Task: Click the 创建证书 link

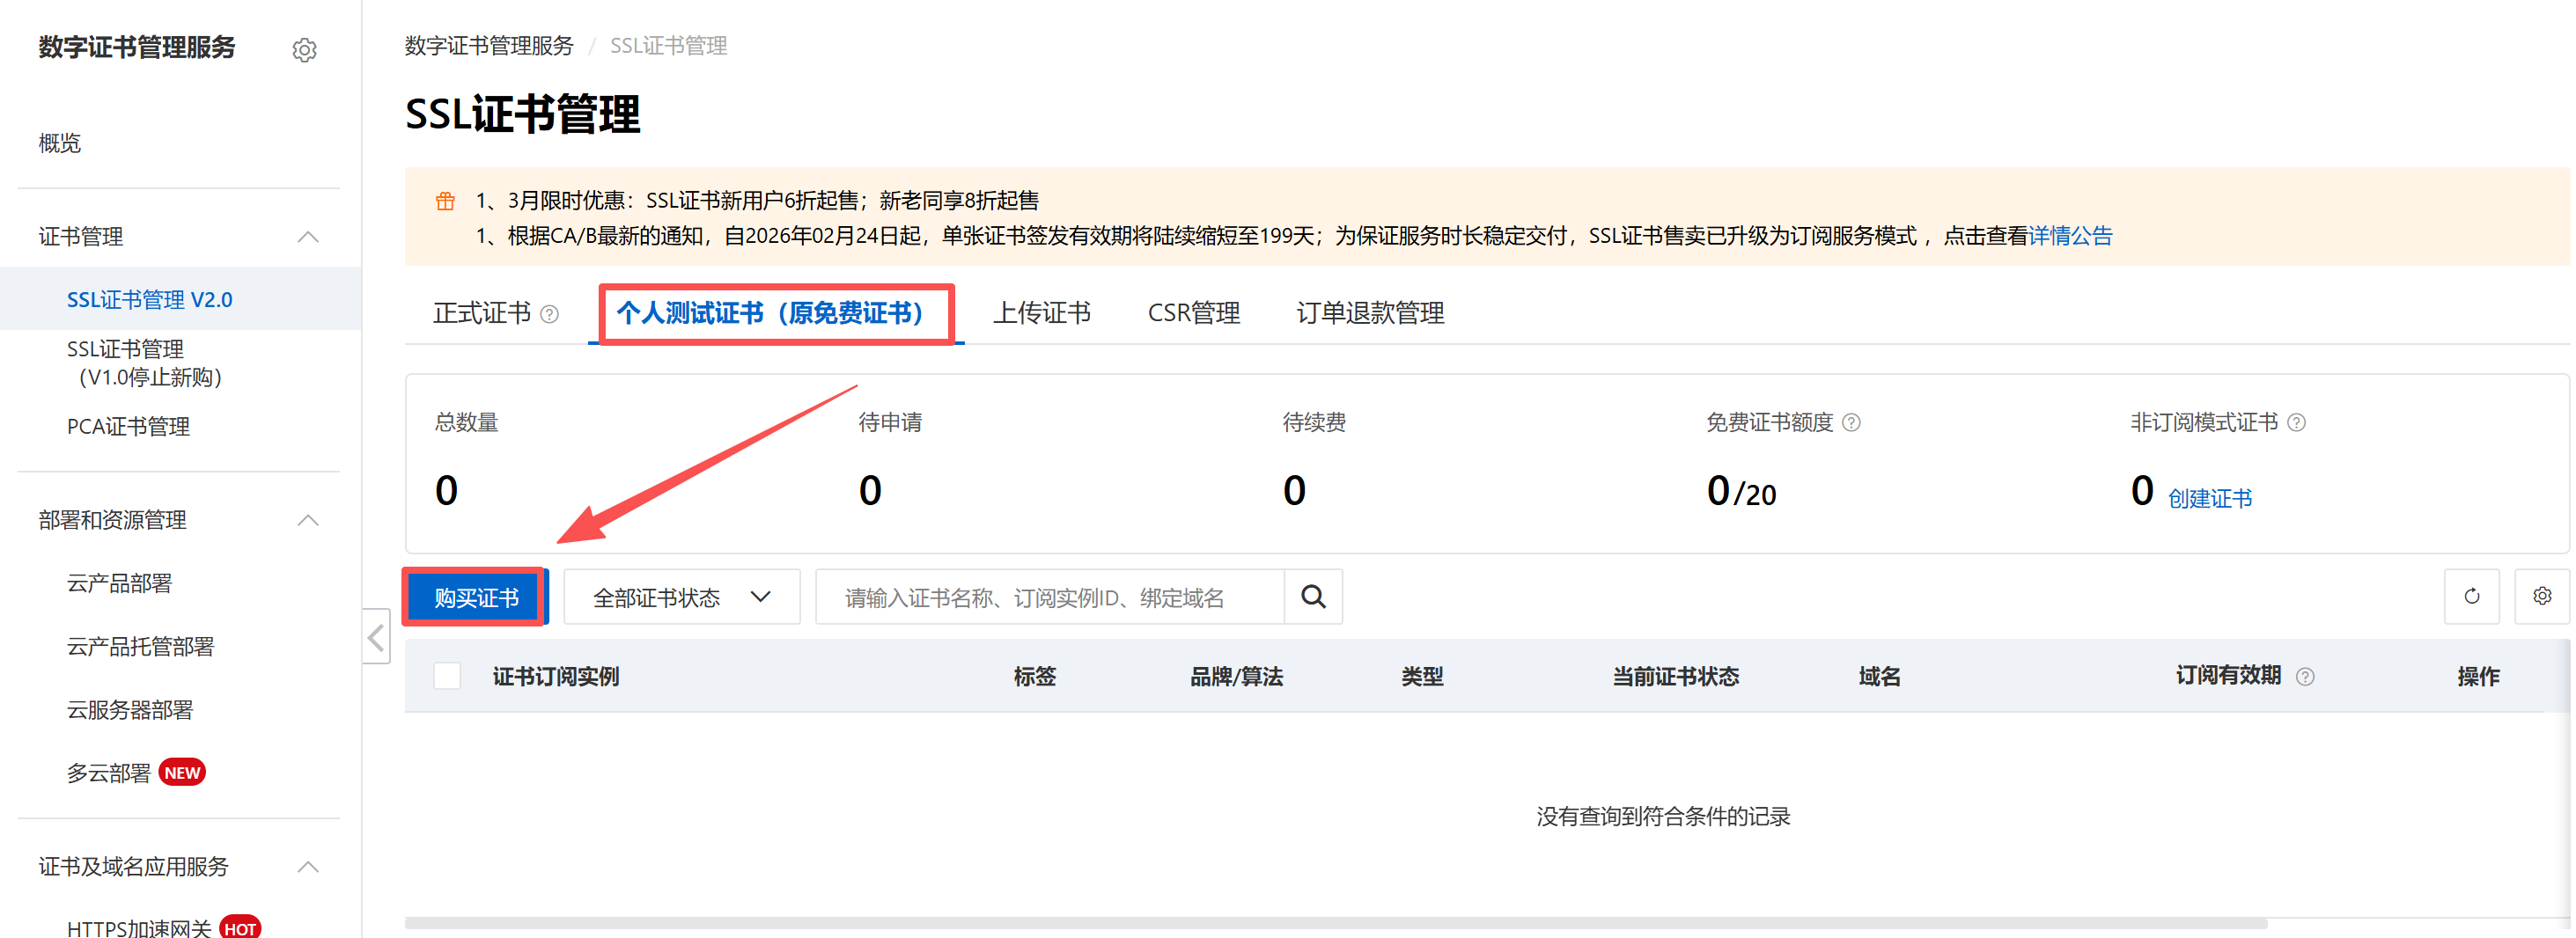Action: pyautogui.click(x=2209, y=499)
